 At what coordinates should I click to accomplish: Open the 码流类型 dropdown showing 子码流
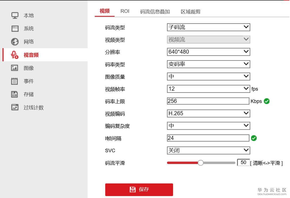pos(208,27)
